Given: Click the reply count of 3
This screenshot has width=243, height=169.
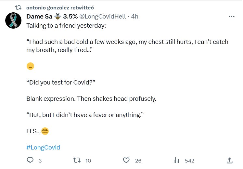Looking at the screenshot, I should pyautogui.click(x=40, y=161).
